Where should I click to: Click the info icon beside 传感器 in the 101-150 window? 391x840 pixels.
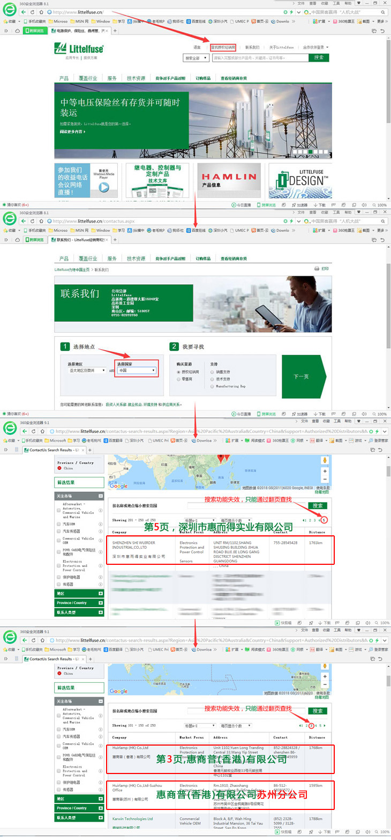101,790
